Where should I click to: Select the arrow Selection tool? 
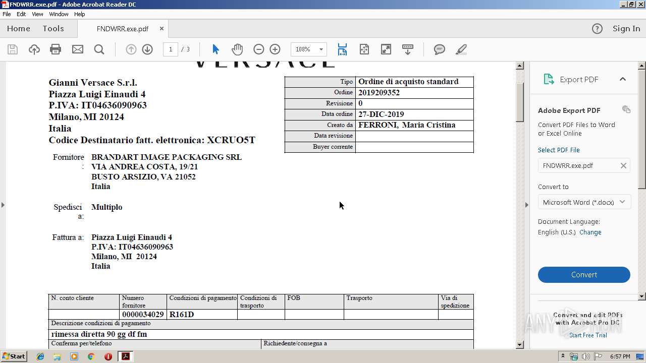coord(216,49)
